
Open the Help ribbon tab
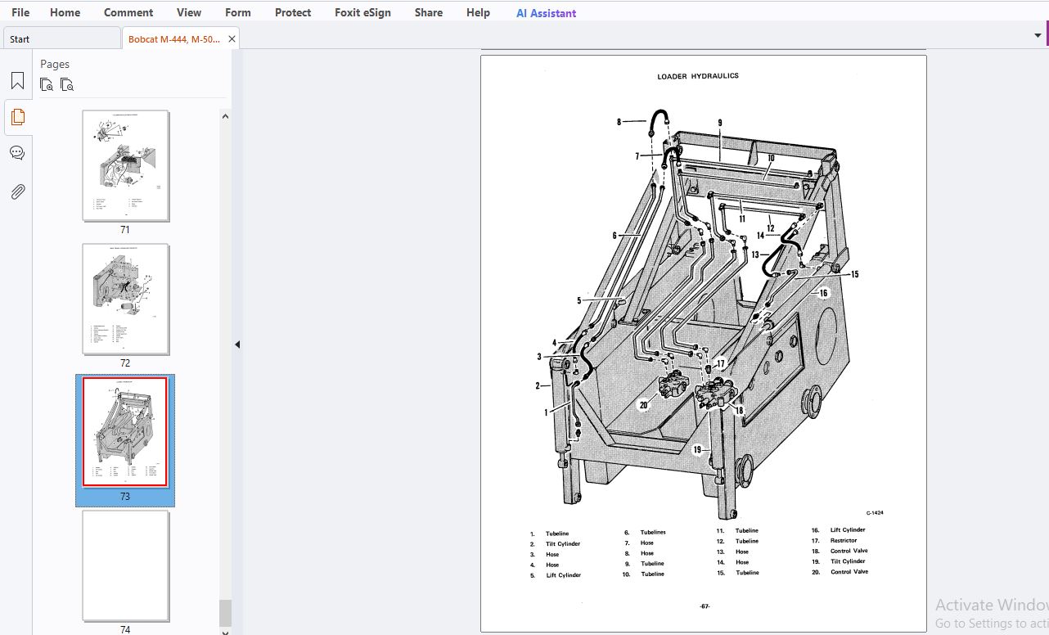(x=478, y=12)
